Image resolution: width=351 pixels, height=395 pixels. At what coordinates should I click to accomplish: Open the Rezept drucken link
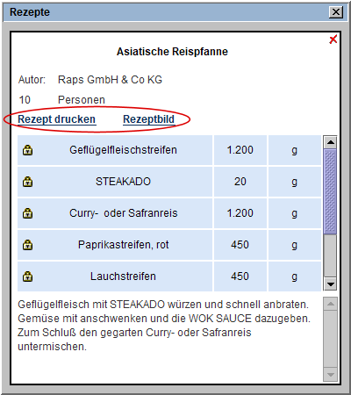pos(57,119)
